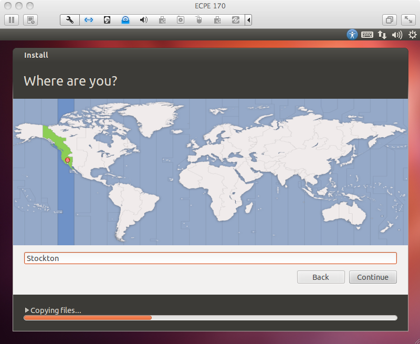Click the highlighted connected device icon
The height and width of the screenshot is (344, 420).
coord(125,19)
